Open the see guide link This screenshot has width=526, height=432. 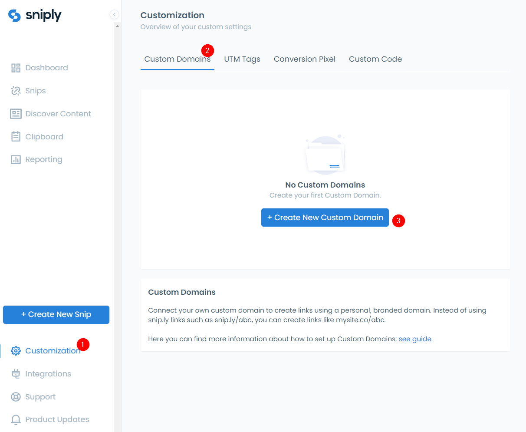[x=414, y=339]
